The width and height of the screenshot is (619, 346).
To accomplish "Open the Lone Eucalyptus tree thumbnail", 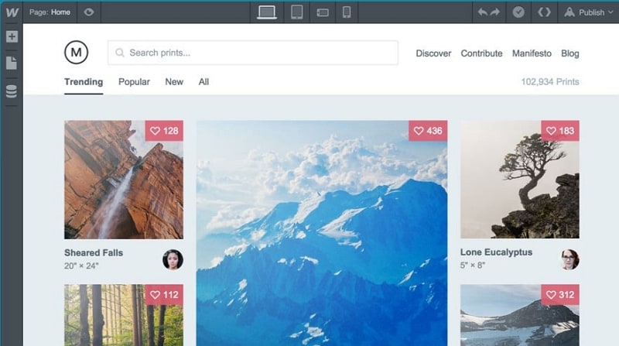I will pos(520,180).
